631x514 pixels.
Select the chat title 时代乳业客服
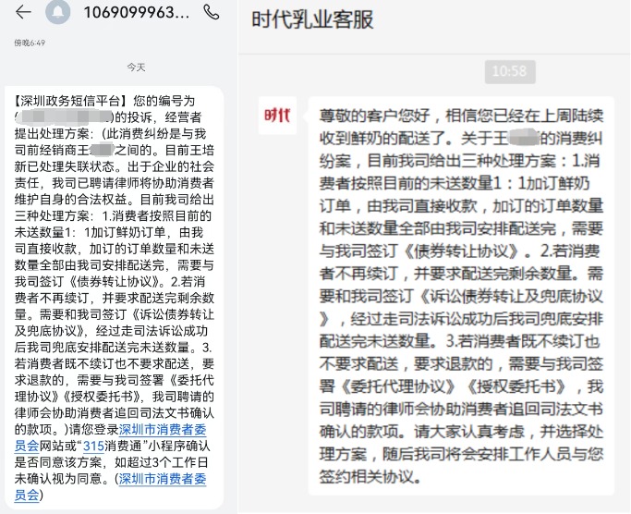(312, 19)
